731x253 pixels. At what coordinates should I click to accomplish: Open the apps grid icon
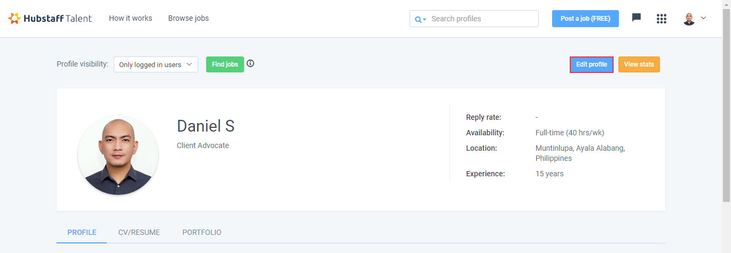coord(662,19)
